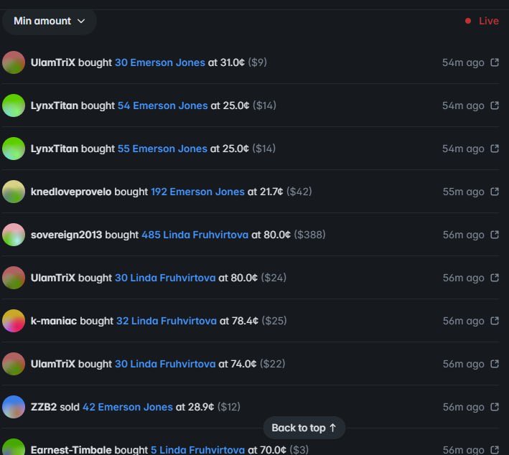Open k-maniac user profile
This screenshot has height=455, width=509.
pyautogui.click(x=54, y=321)
